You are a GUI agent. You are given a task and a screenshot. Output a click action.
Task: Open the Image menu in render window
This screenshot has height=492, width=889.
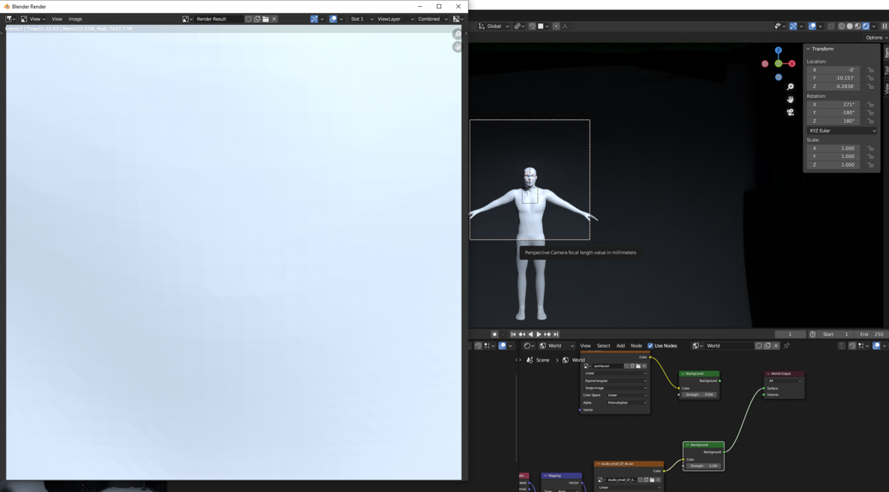coord(75,19)
